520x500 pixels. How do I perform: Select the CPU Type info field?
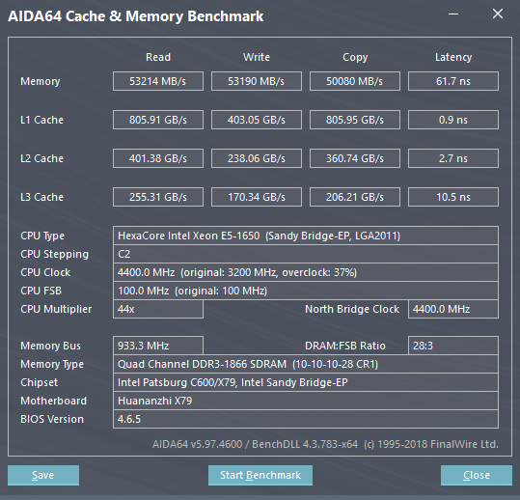point(306,236)
